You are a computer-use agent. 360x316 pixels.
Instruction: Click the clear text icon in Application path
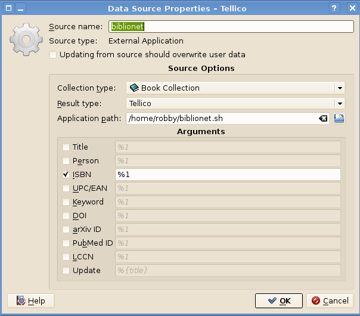[x=323, y=119]
